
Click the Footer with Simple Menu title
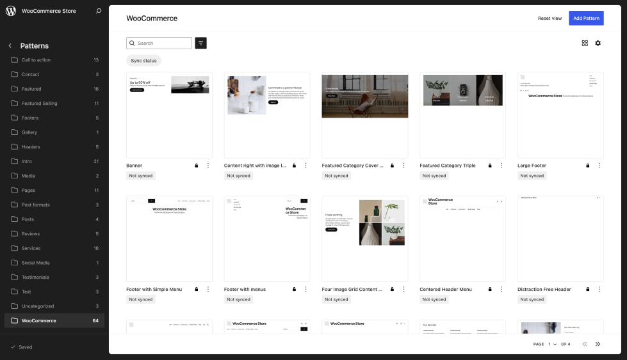(x=154, y=289)
